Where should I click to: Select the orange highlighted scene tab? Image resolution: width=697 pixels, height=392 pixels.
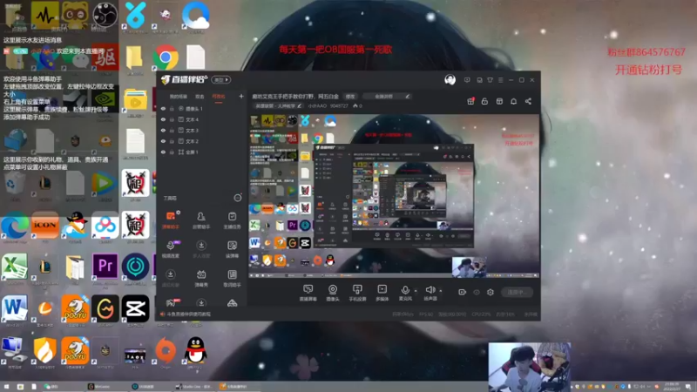coord(219,97)
